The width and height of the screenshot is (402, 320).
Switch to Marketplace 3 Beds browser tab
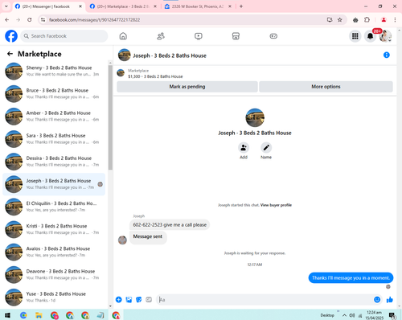tap(124, 6)
